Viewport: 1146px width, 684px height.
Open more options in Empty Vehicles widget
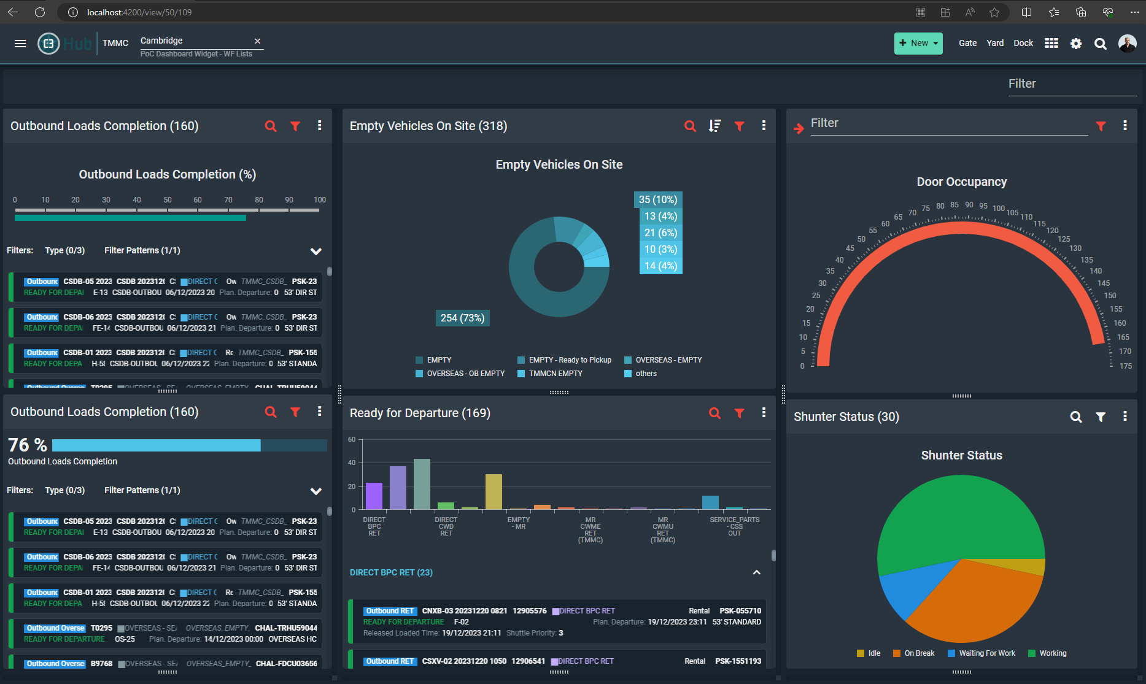pyautogui.click(x=764, y=126)
